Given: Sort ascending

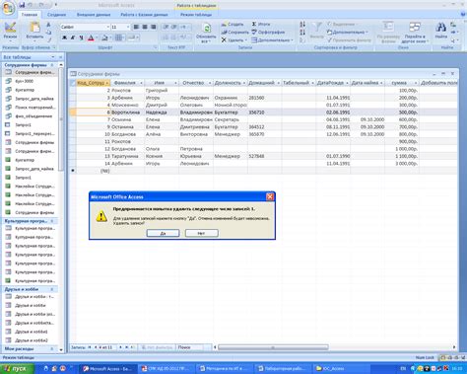Looking at the screenshot, I should tap(302, 25).
